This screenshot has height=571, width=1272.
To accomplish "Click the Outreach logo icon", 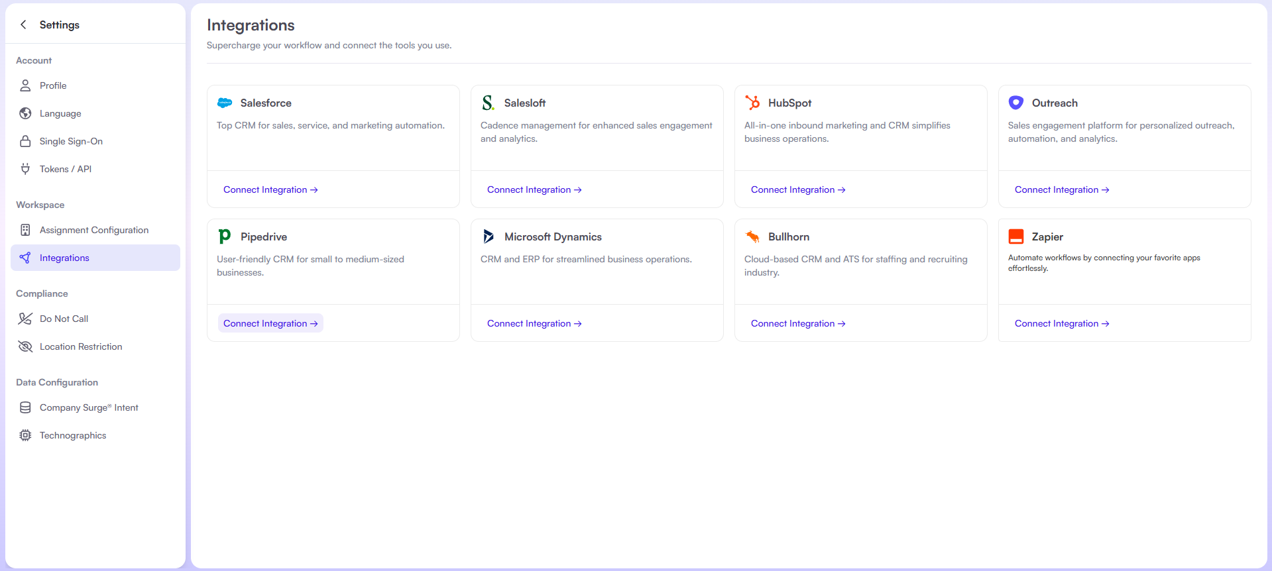I will point(1015,103).
